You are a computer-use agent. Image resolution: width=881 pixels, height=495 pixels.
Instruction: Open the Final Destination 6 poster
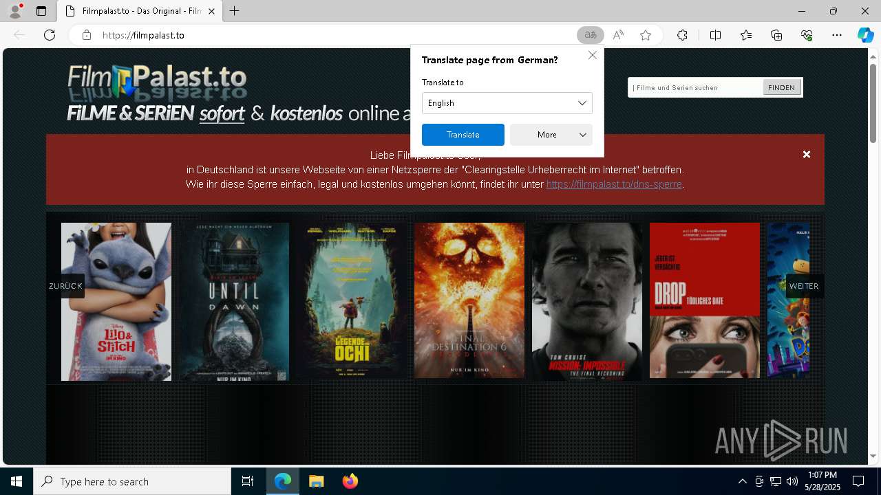[469, 301]
